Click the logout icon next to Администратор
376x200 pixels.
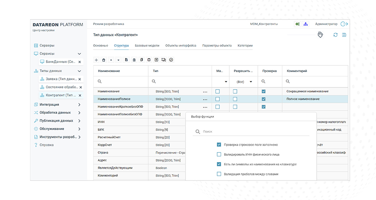pos(344,24)
